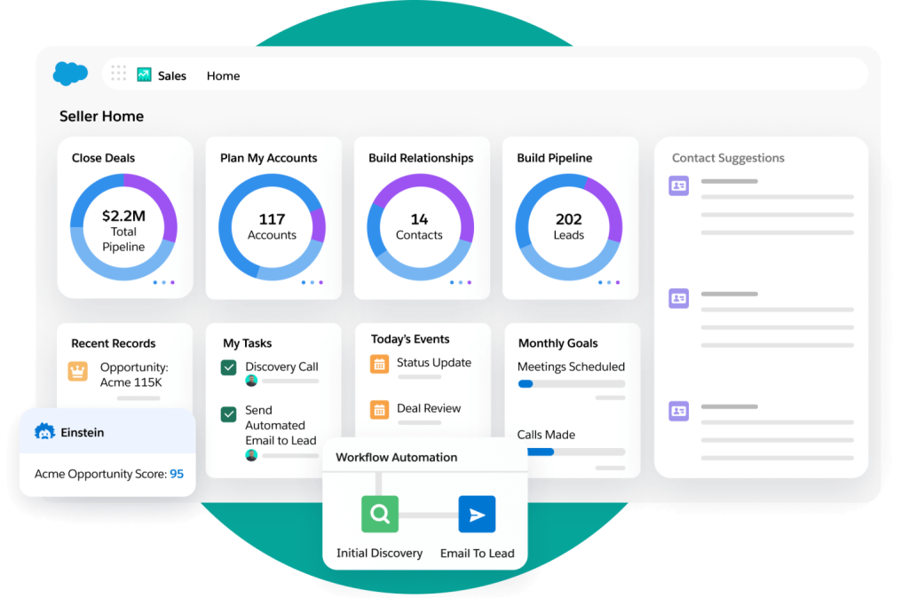Switch to the Home tab
Image resolution: width=909 pixels, height=606 pixels.
click(x=223, y=75)
